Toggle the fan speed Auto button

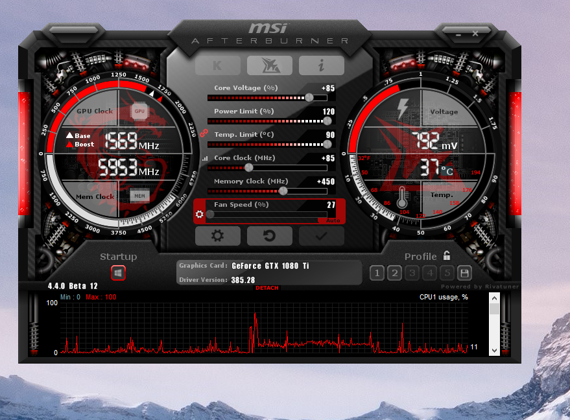[333, 220]
